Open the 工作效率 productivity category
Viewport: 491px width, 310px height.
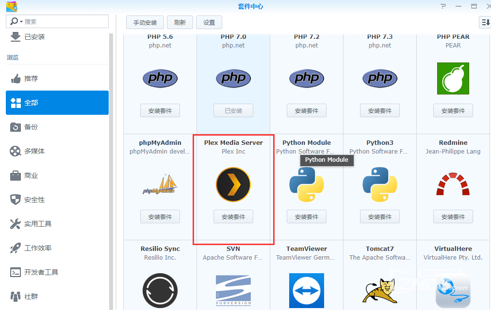pos(57,248)
